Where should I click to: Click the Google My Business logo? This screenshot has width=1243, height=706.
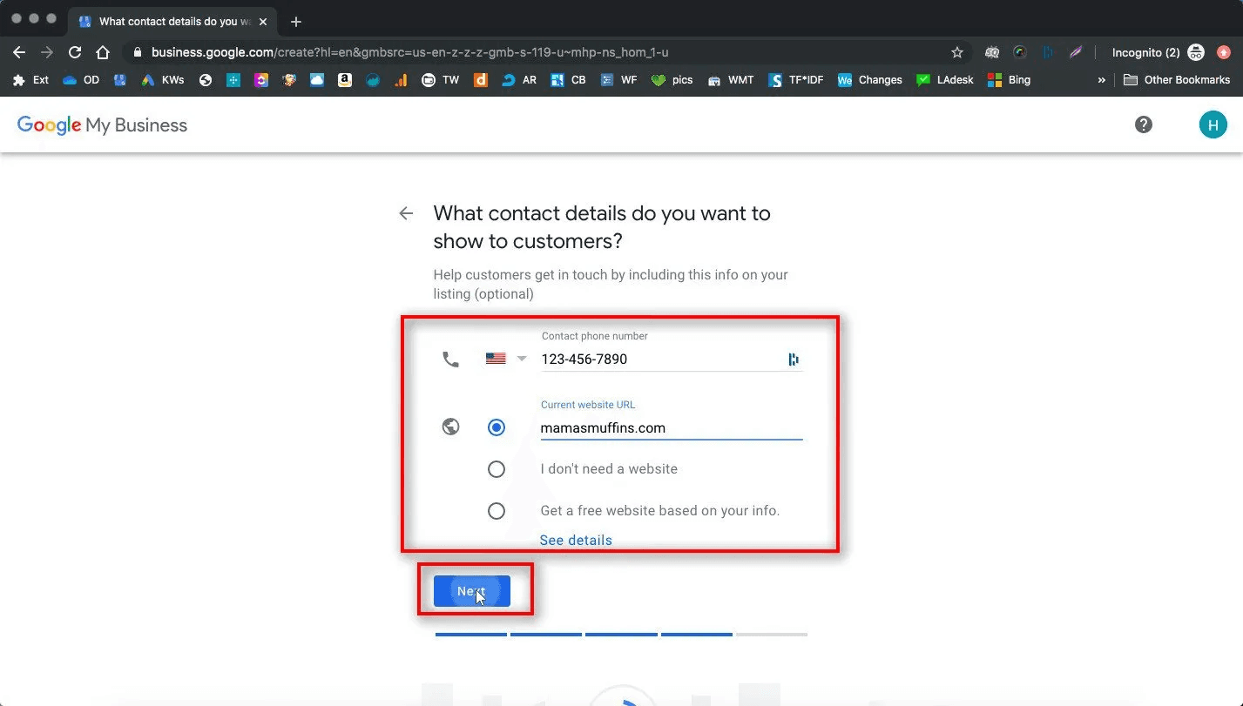point(102,124)
